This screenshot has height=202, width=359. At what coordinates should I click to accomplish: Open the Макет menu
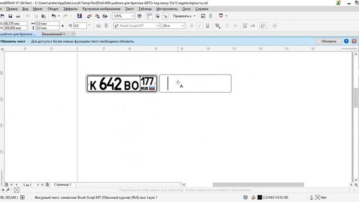(x=38, y=9)
